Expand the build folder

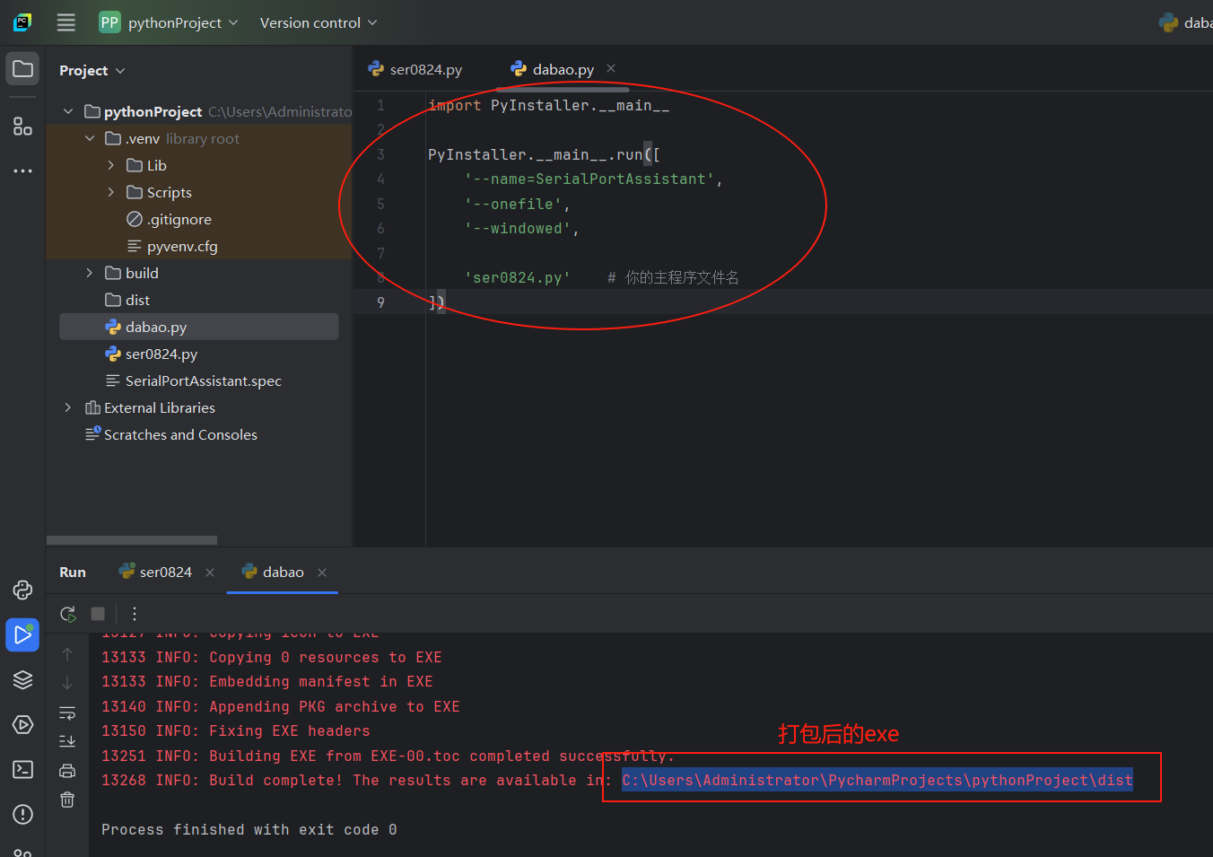[90, 273]
